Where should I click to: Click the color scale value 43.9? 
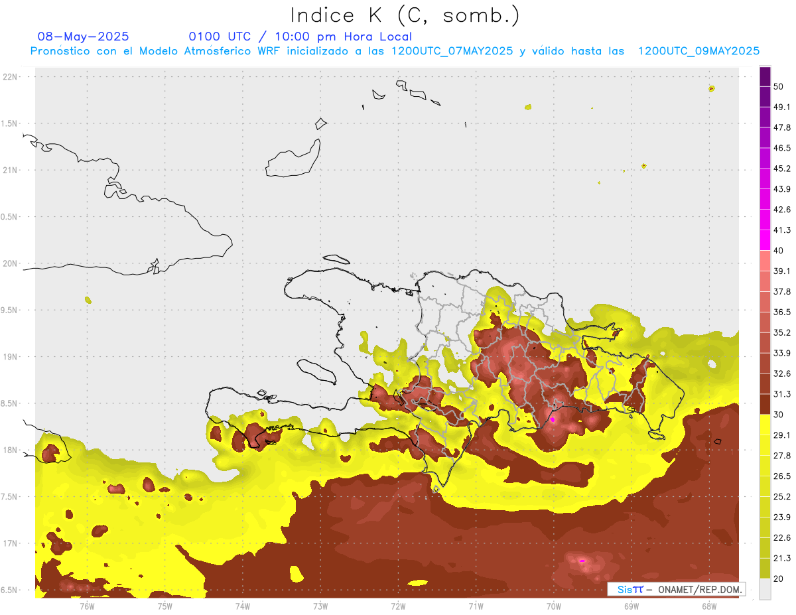781,189
